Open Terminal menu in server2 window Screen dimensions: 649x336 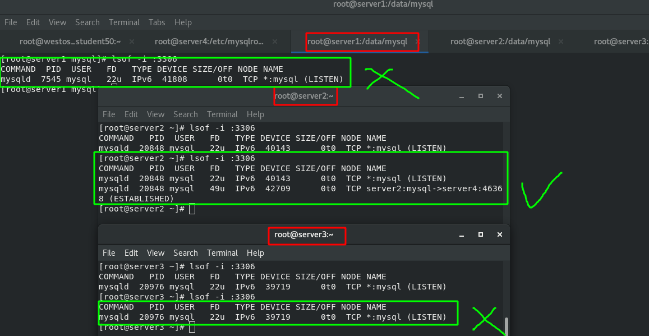[222, 114]
